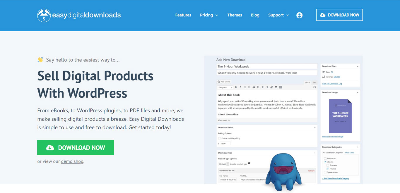The width and height of the screenshot is (400, 193).
Task: Expand the Pricing menu in navigation
Action: (209, 15)
